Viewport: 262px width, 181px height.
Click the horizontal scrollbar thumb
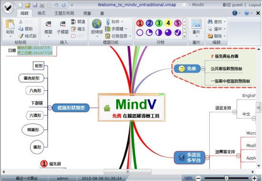click(x=128, y=171)
